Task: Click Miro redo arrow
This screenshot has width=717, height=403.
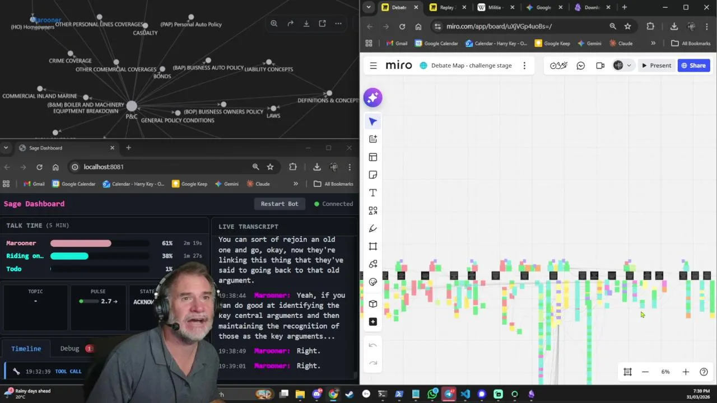Action: (x=373, y=363)
